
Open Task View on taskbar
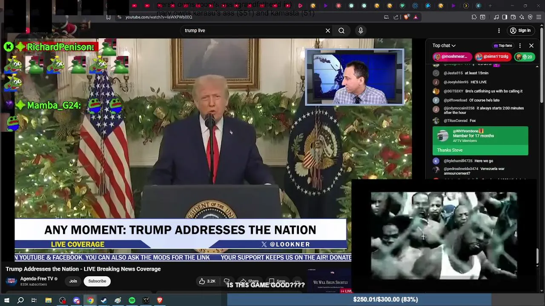pyautogui.click(x=34, y=300)
